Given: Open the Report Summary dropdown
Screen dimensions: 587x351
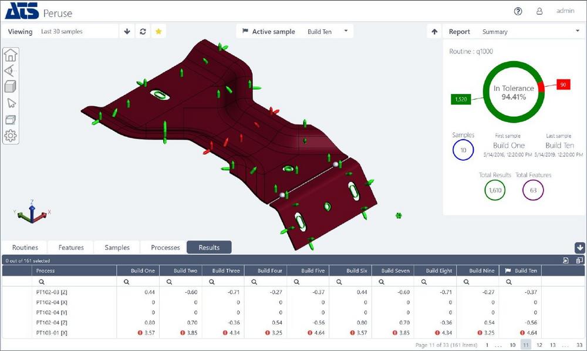Looking at the screenshot, I should click(531, 32).
